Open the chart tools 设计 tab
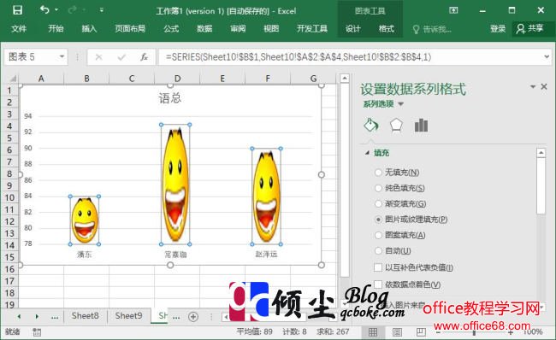This screenshot has height=340, width=556. [353, 29]
